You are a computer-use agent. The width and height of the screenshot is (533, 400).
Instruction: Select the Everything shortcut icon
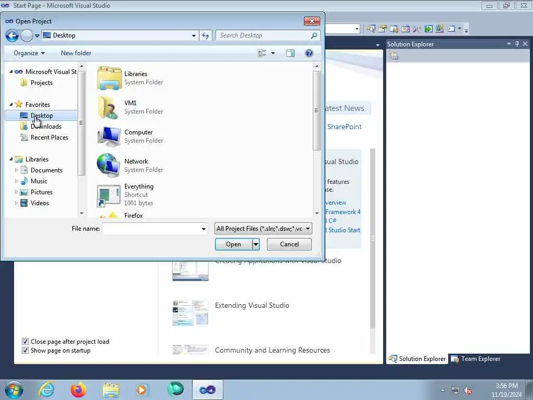[x=109, y=195]
